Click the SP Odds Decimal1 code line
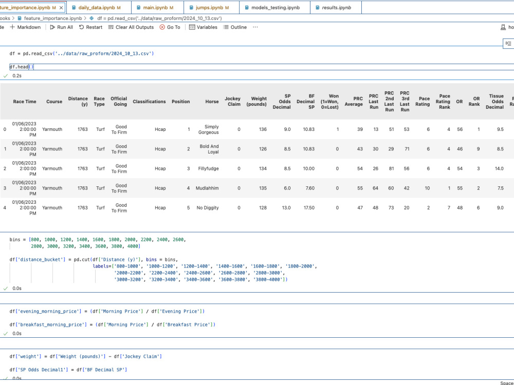 point(68,370)
